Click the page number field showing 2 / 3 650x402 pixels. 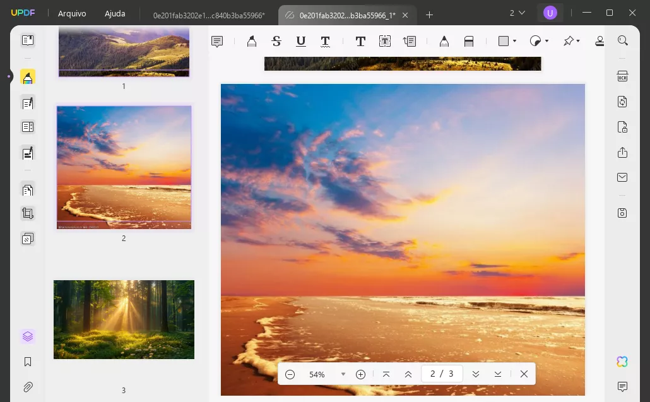tap(442, 374)
